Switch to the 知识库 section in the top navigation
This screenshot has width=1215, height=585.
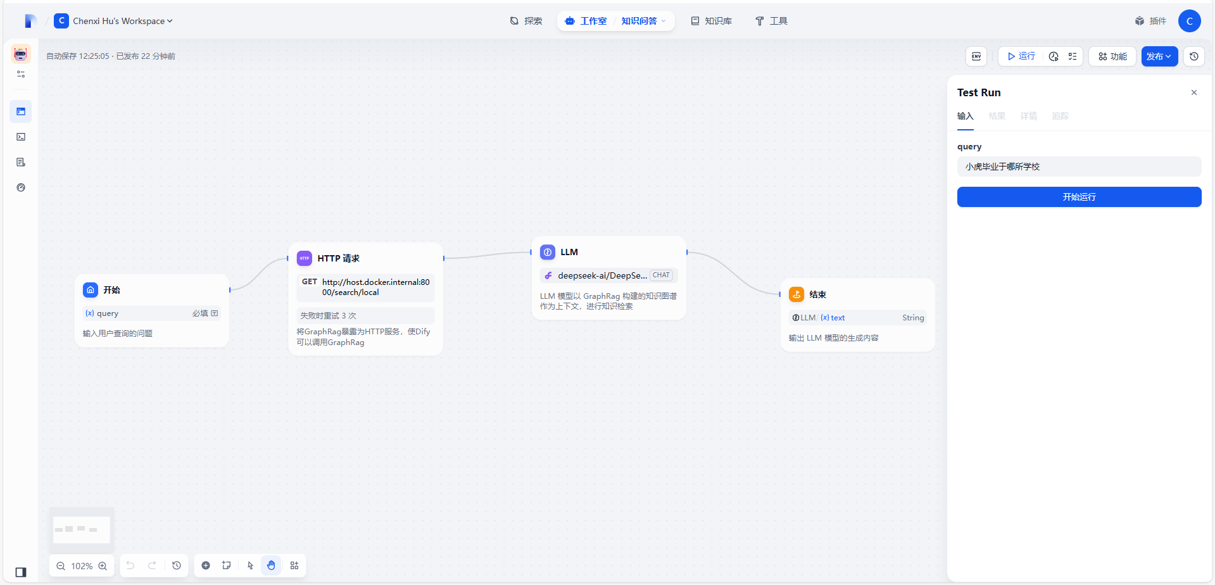[x=710, y=21]
